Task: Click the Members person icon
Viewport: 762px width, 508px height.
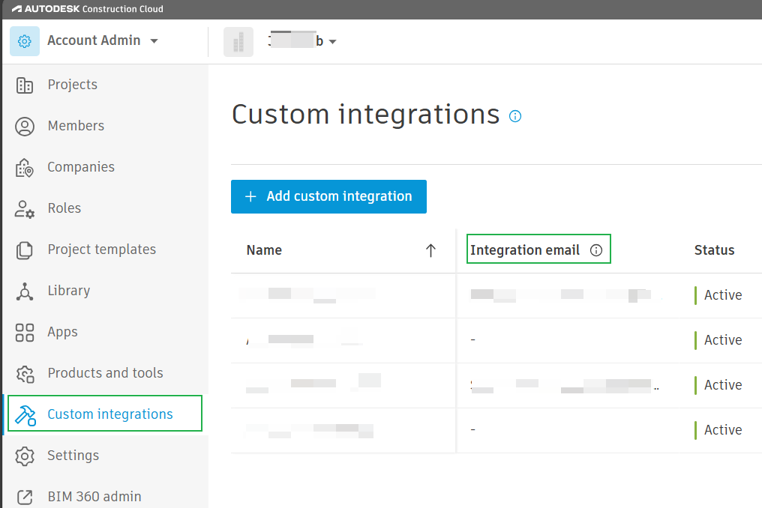Action: 25,127
